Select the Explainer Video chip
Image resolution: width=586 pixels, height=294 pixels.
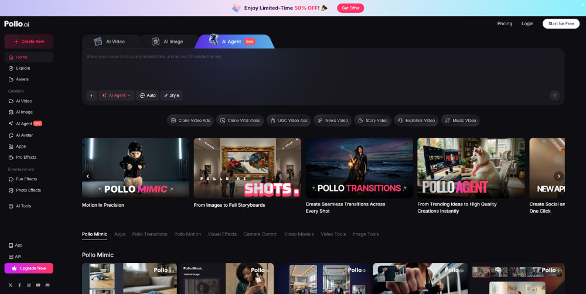coord(416,120)
